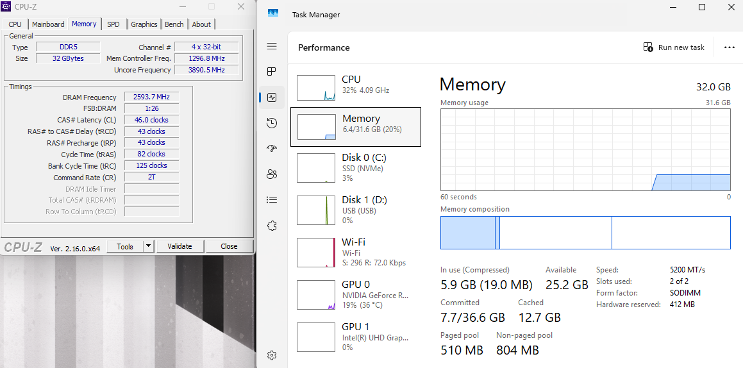Click the 510 MB paged pool value
Viewport: 743px width, 368px height.
(x=462, y=351)
